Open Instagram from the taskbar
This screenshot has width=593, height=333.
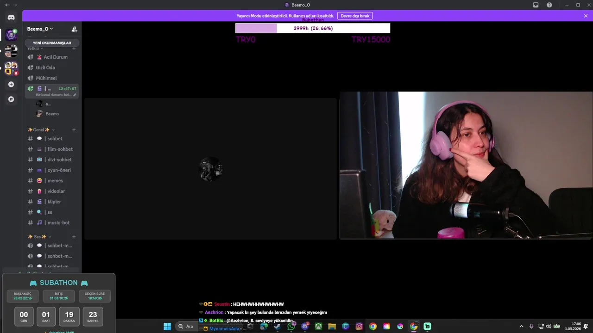359,327
